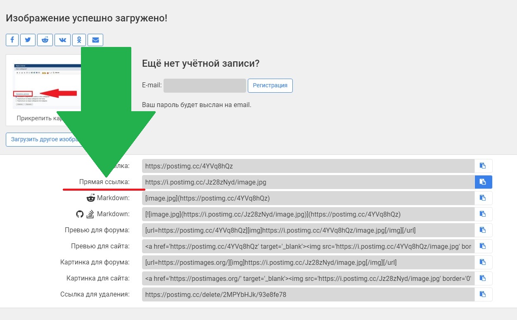Image resolution: width=517 pixels, height=320 pixels.
Task: Copy the GitHub Markdown code
Action: point(483,214)
